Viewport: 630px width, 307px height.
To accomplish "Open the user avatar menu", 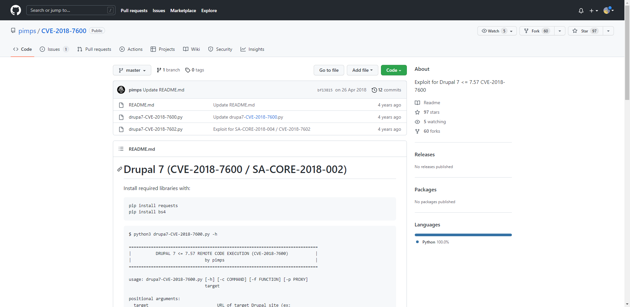I will click(x=609, y=10).
